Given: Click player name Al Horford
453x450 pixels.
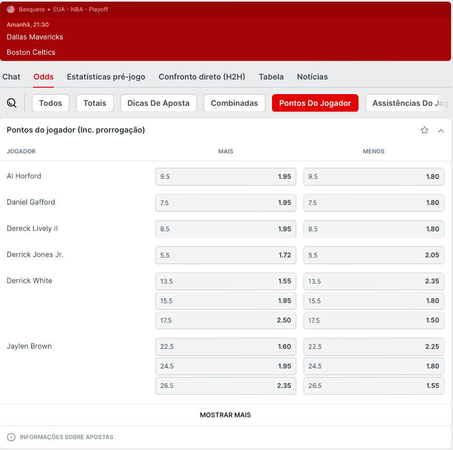Looking at the screenshot, I should (x=24, y=176).
